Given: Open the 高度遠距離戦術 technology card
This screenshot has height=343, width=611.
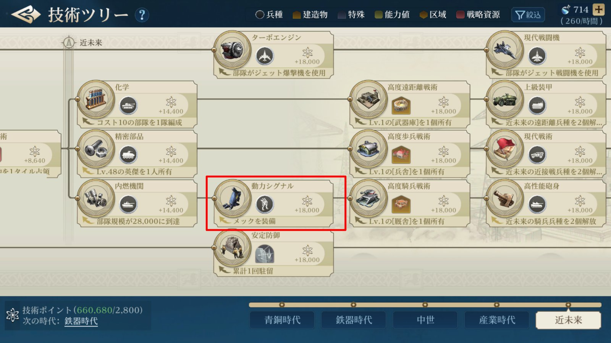Looking at the screenshot, I should 409,104.
